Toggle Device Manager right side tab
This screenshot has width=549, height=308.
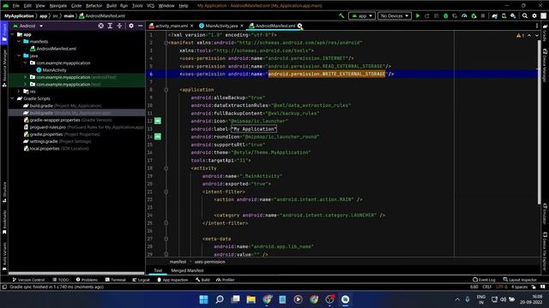coord(545,65)
